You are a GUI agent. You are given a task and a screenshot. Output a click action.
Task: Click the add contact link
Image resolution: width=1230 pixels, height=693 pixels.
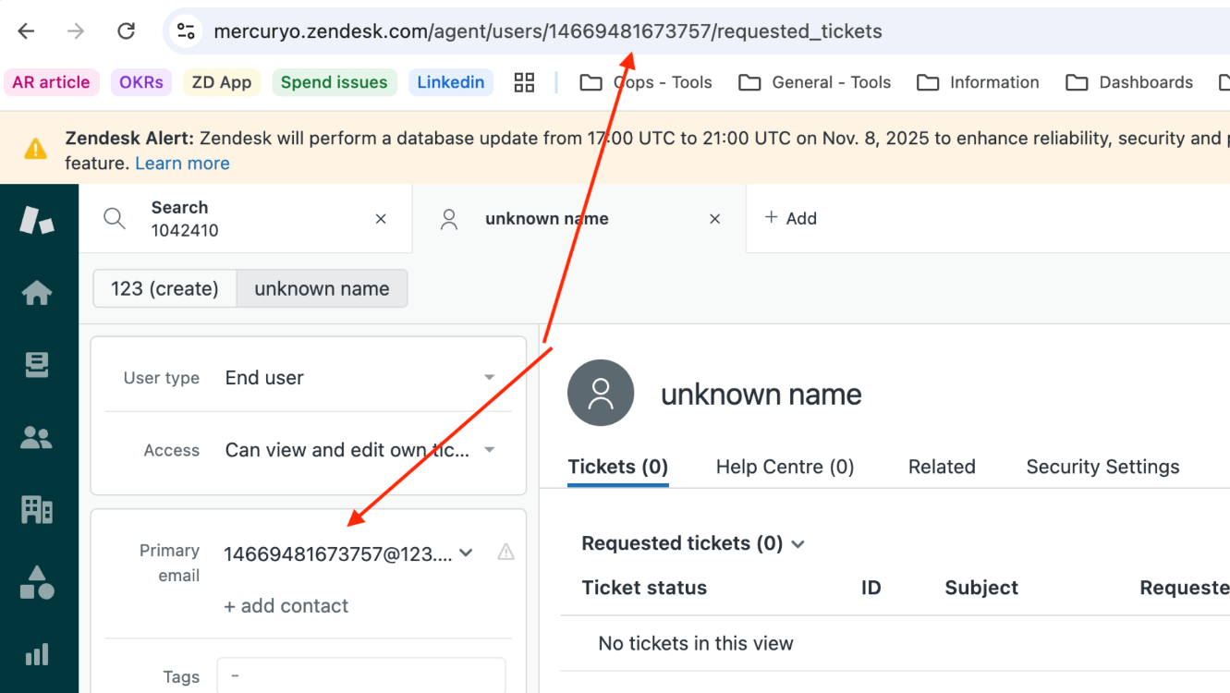coord(286,606)
